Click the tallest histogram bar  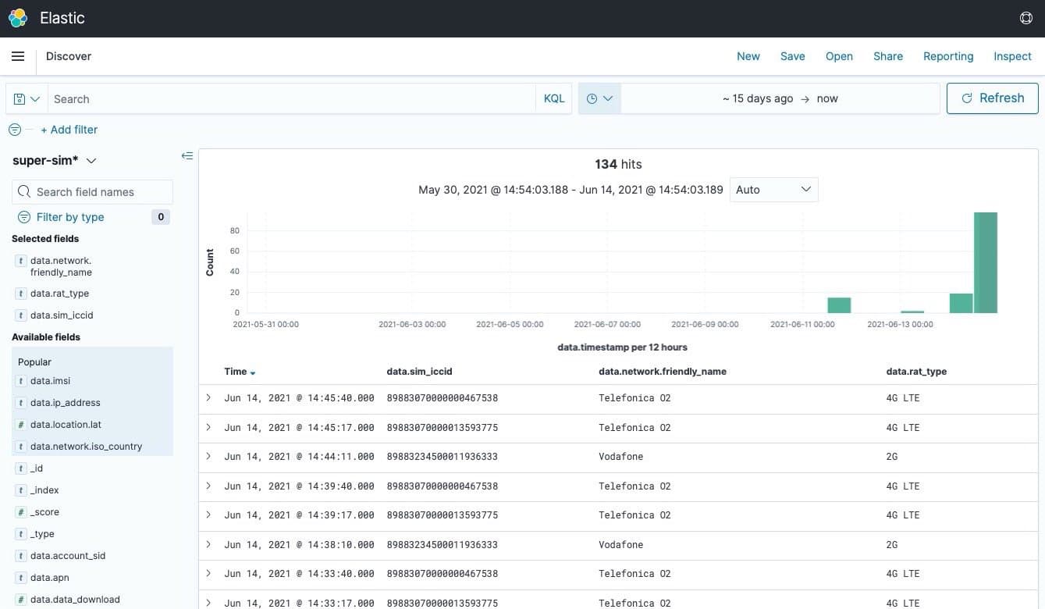[x=985, y=262]
